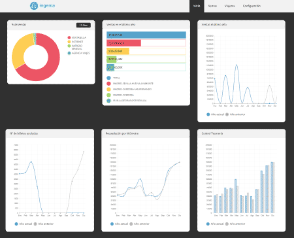Click the 'Recaudación por kilómetro' panel title
This screenshot has height=238, width=294.
pos(122,133)
